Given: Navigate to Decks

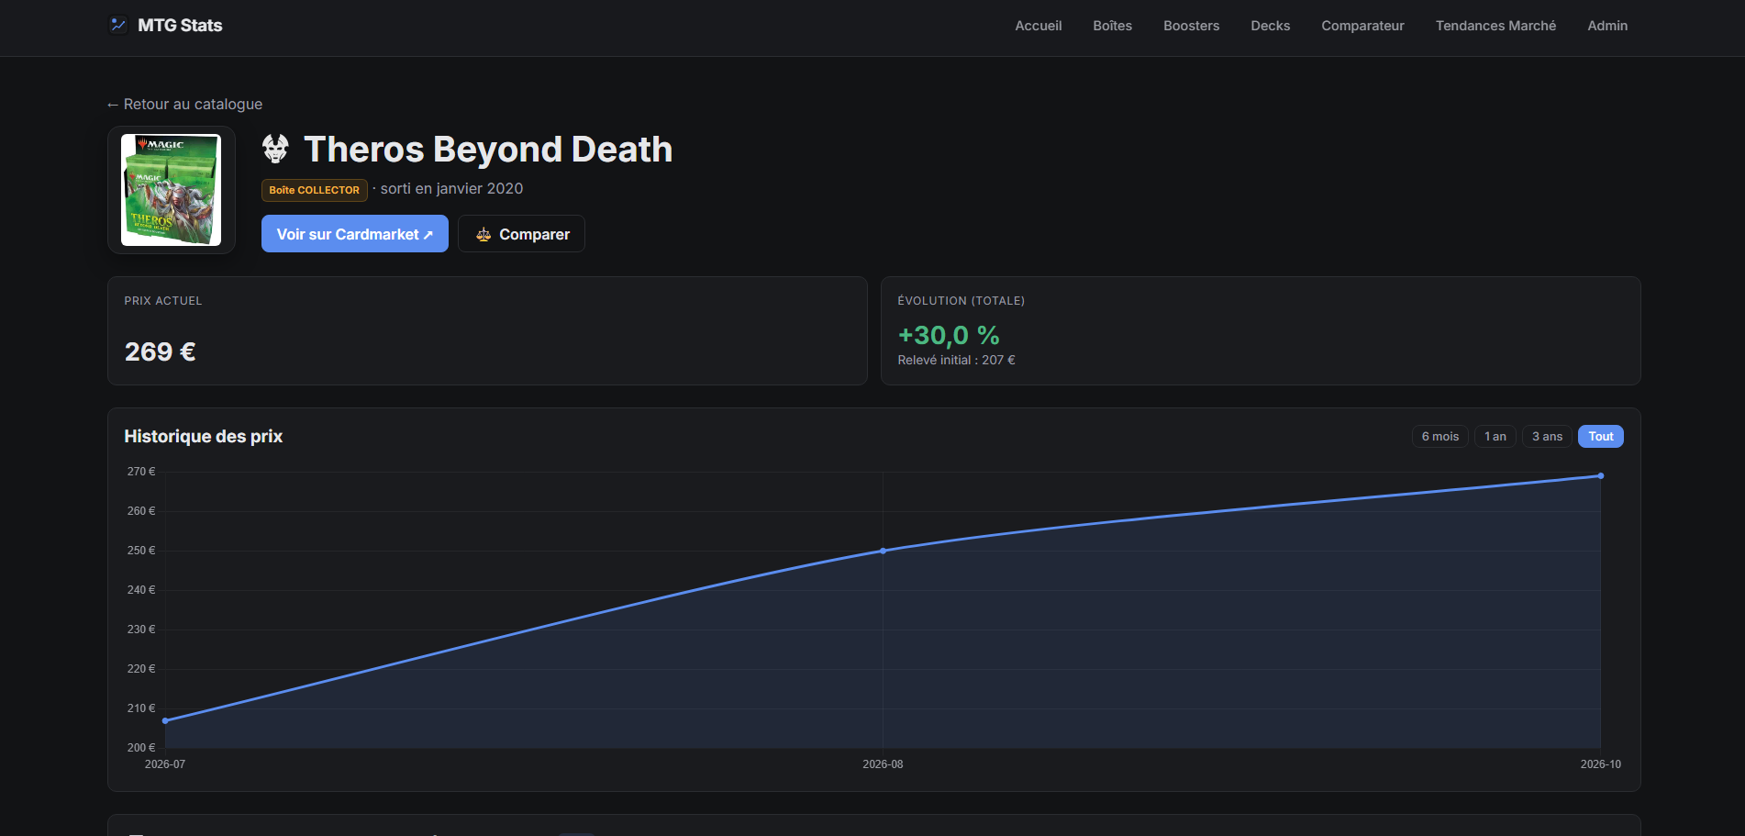Looking at the screenshot, I should [1270, 26].
